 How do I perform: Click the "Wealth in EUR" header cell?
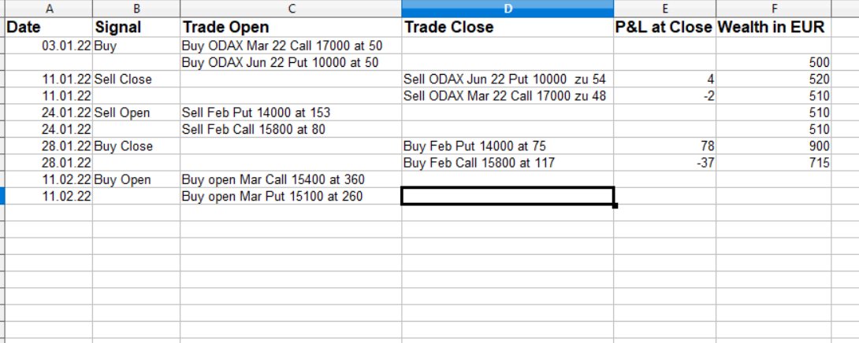tap(772, 28)
